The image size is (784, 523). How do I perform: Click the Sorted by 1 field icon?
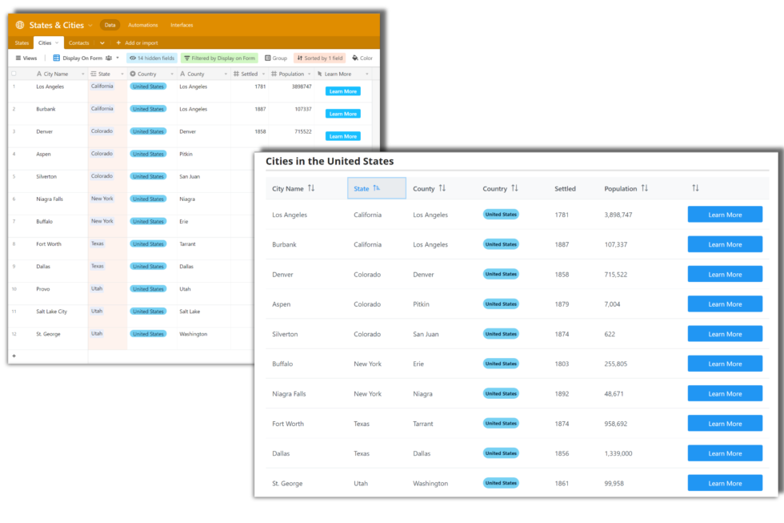(x=299, y=58)
